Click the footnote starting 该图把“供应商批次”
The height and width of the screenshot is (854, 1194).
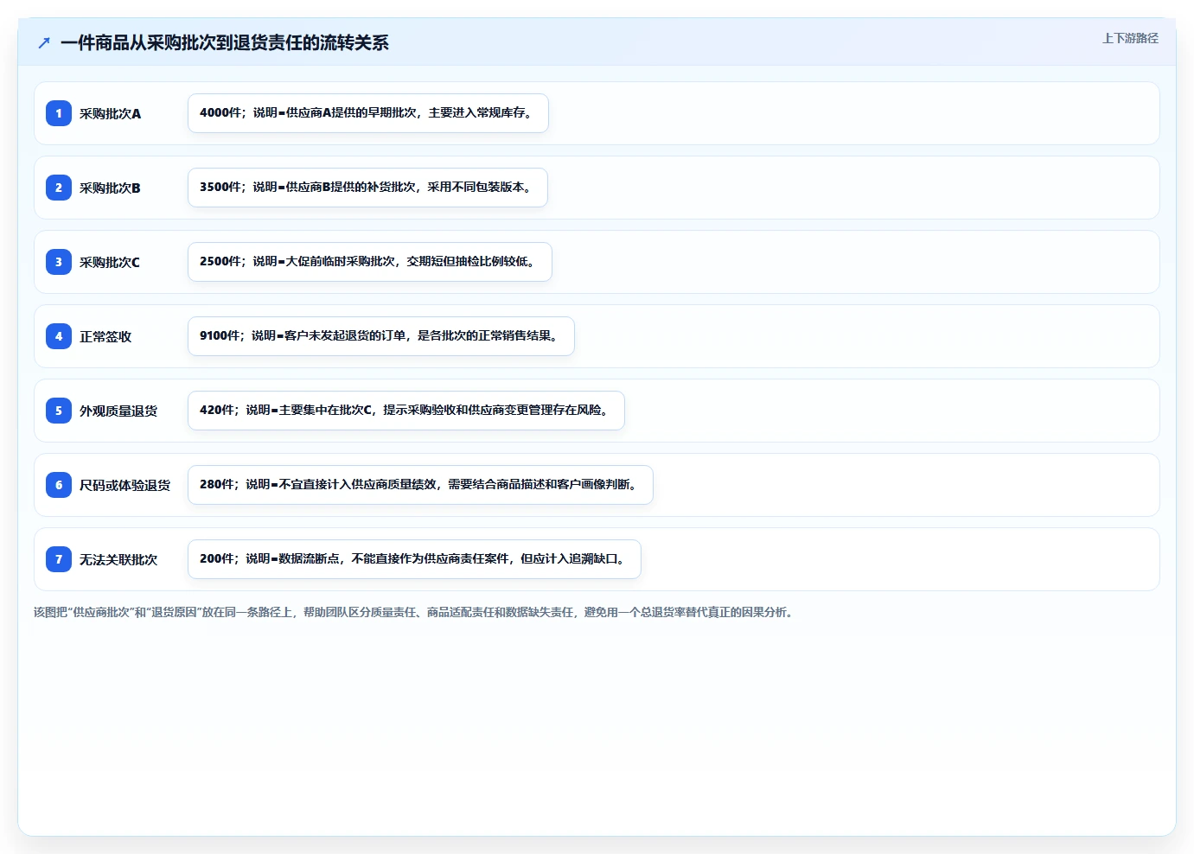click(x=414, y=612)
